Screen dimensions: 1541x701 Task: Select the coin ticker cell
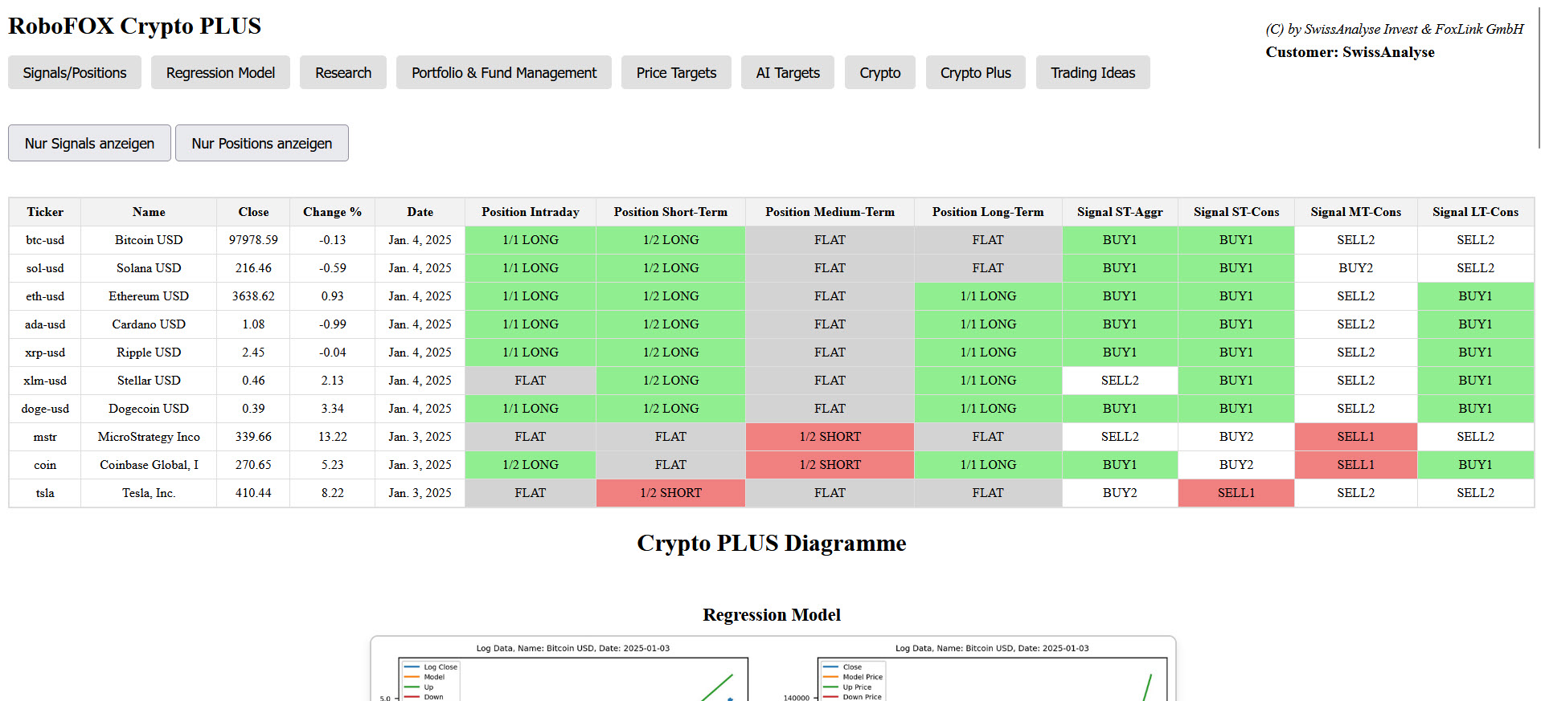[45, 465]
